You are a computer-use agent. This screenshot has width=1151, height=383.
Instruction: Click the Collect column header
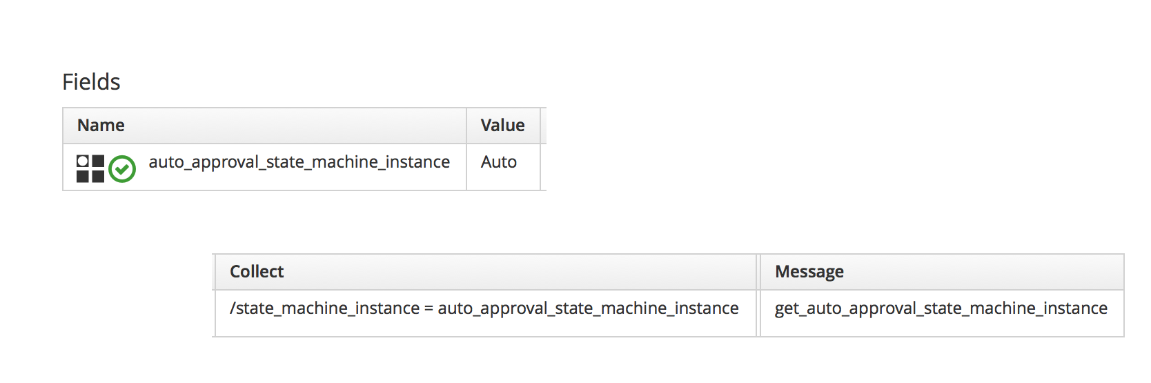[x=256, y=272]
